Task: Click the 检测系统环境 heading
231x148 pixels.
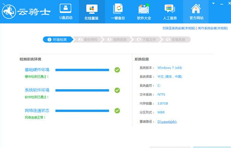Action: (x=31, y=59)
